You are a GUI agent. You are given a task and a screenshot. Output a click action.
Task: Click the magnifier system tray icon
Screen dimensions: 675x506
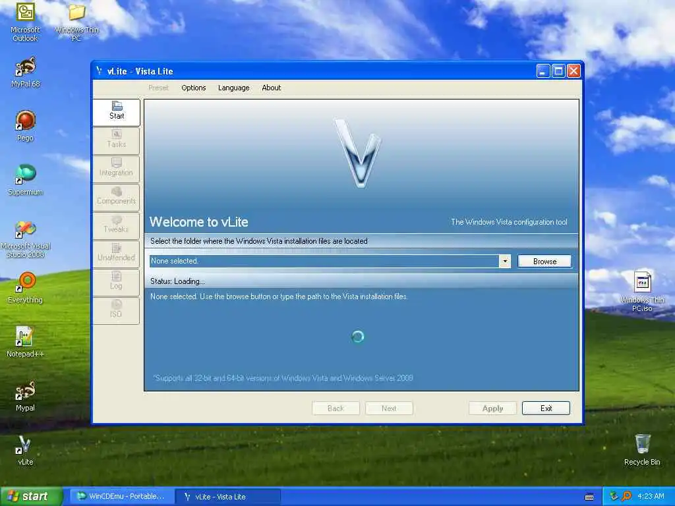point(626,497)
